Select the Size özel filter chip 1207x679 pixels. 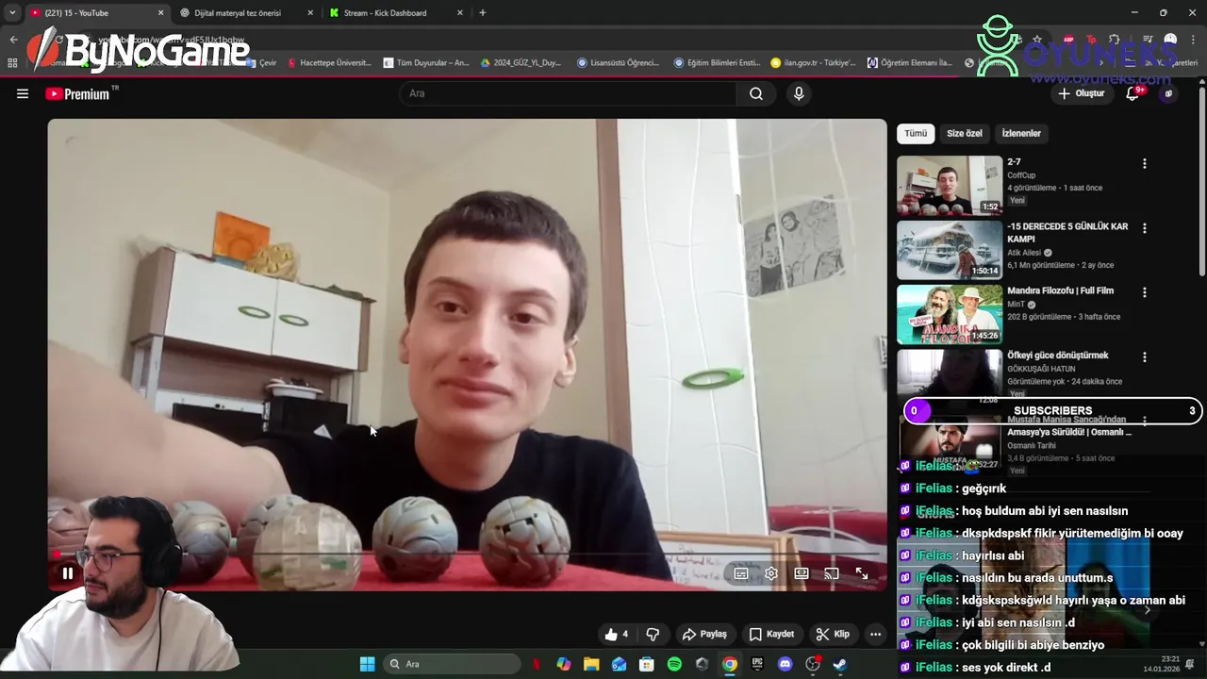click(x=964, y=133)
